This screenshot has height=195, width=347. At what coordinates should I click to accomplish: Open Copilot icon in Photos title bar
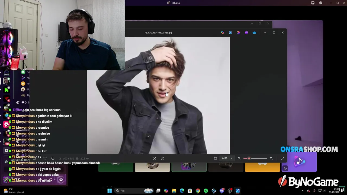[222, 32]
